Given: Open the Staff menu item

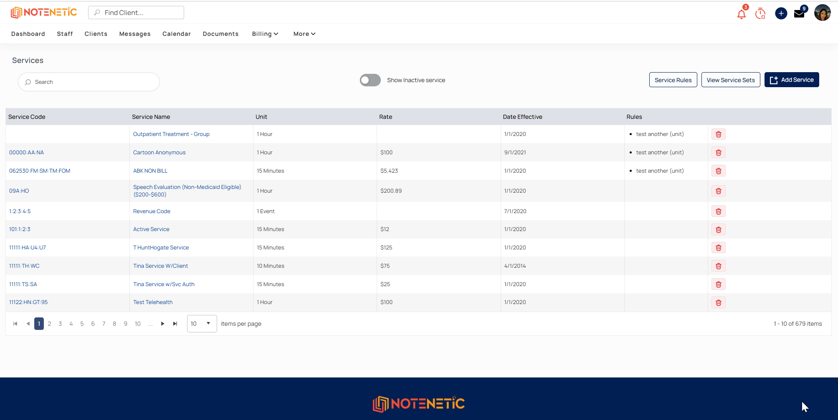Looking at the screenshot, I should tap(65, 34).
